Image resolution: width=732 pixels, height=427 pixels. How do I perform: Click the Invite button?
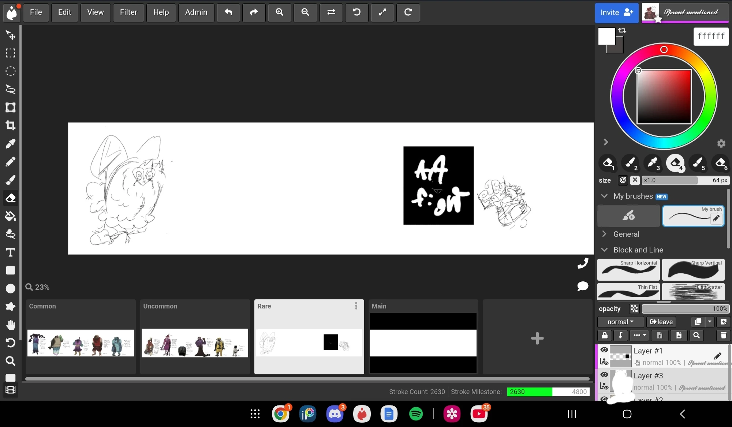point(616,12)
